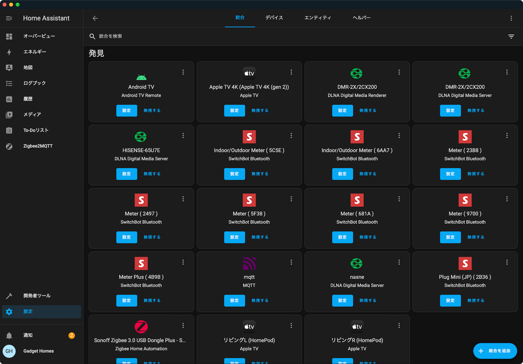Open the Plug Mini (JP) (2B36) card menu

[507, 262]
